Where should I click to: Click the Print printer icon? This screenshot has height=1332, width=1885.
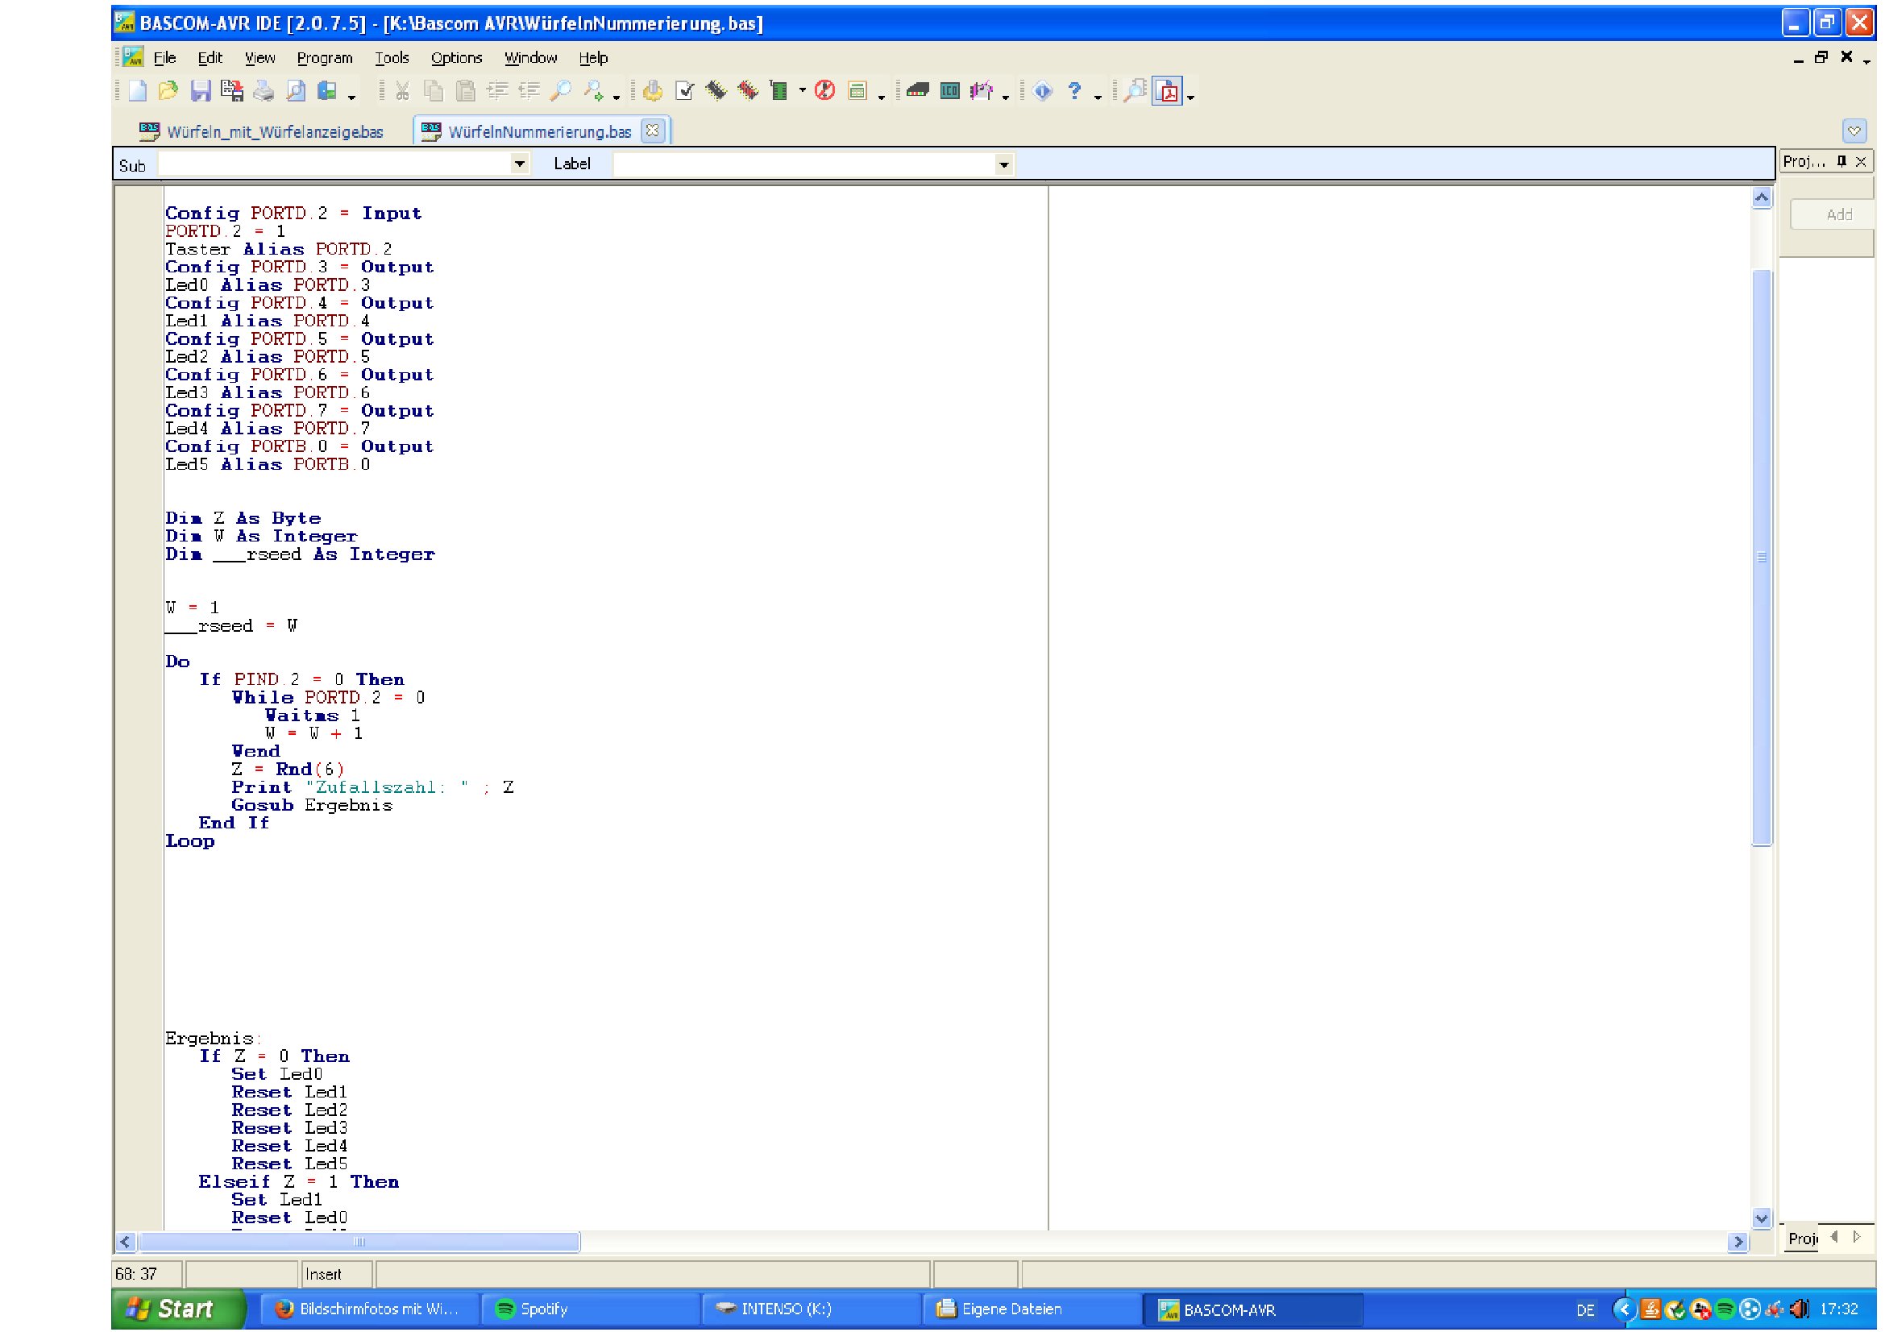[264, 91]
